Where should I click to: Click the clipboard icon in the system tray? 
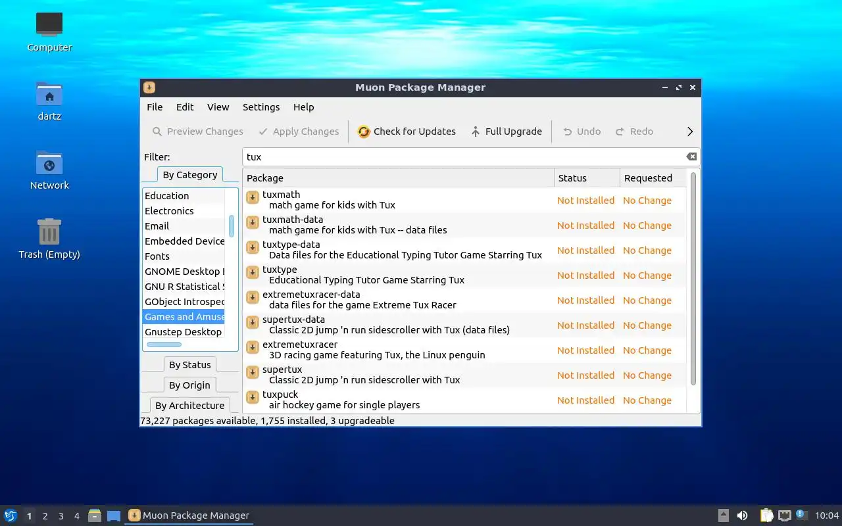pyautogui.click(x=766, y=515)
